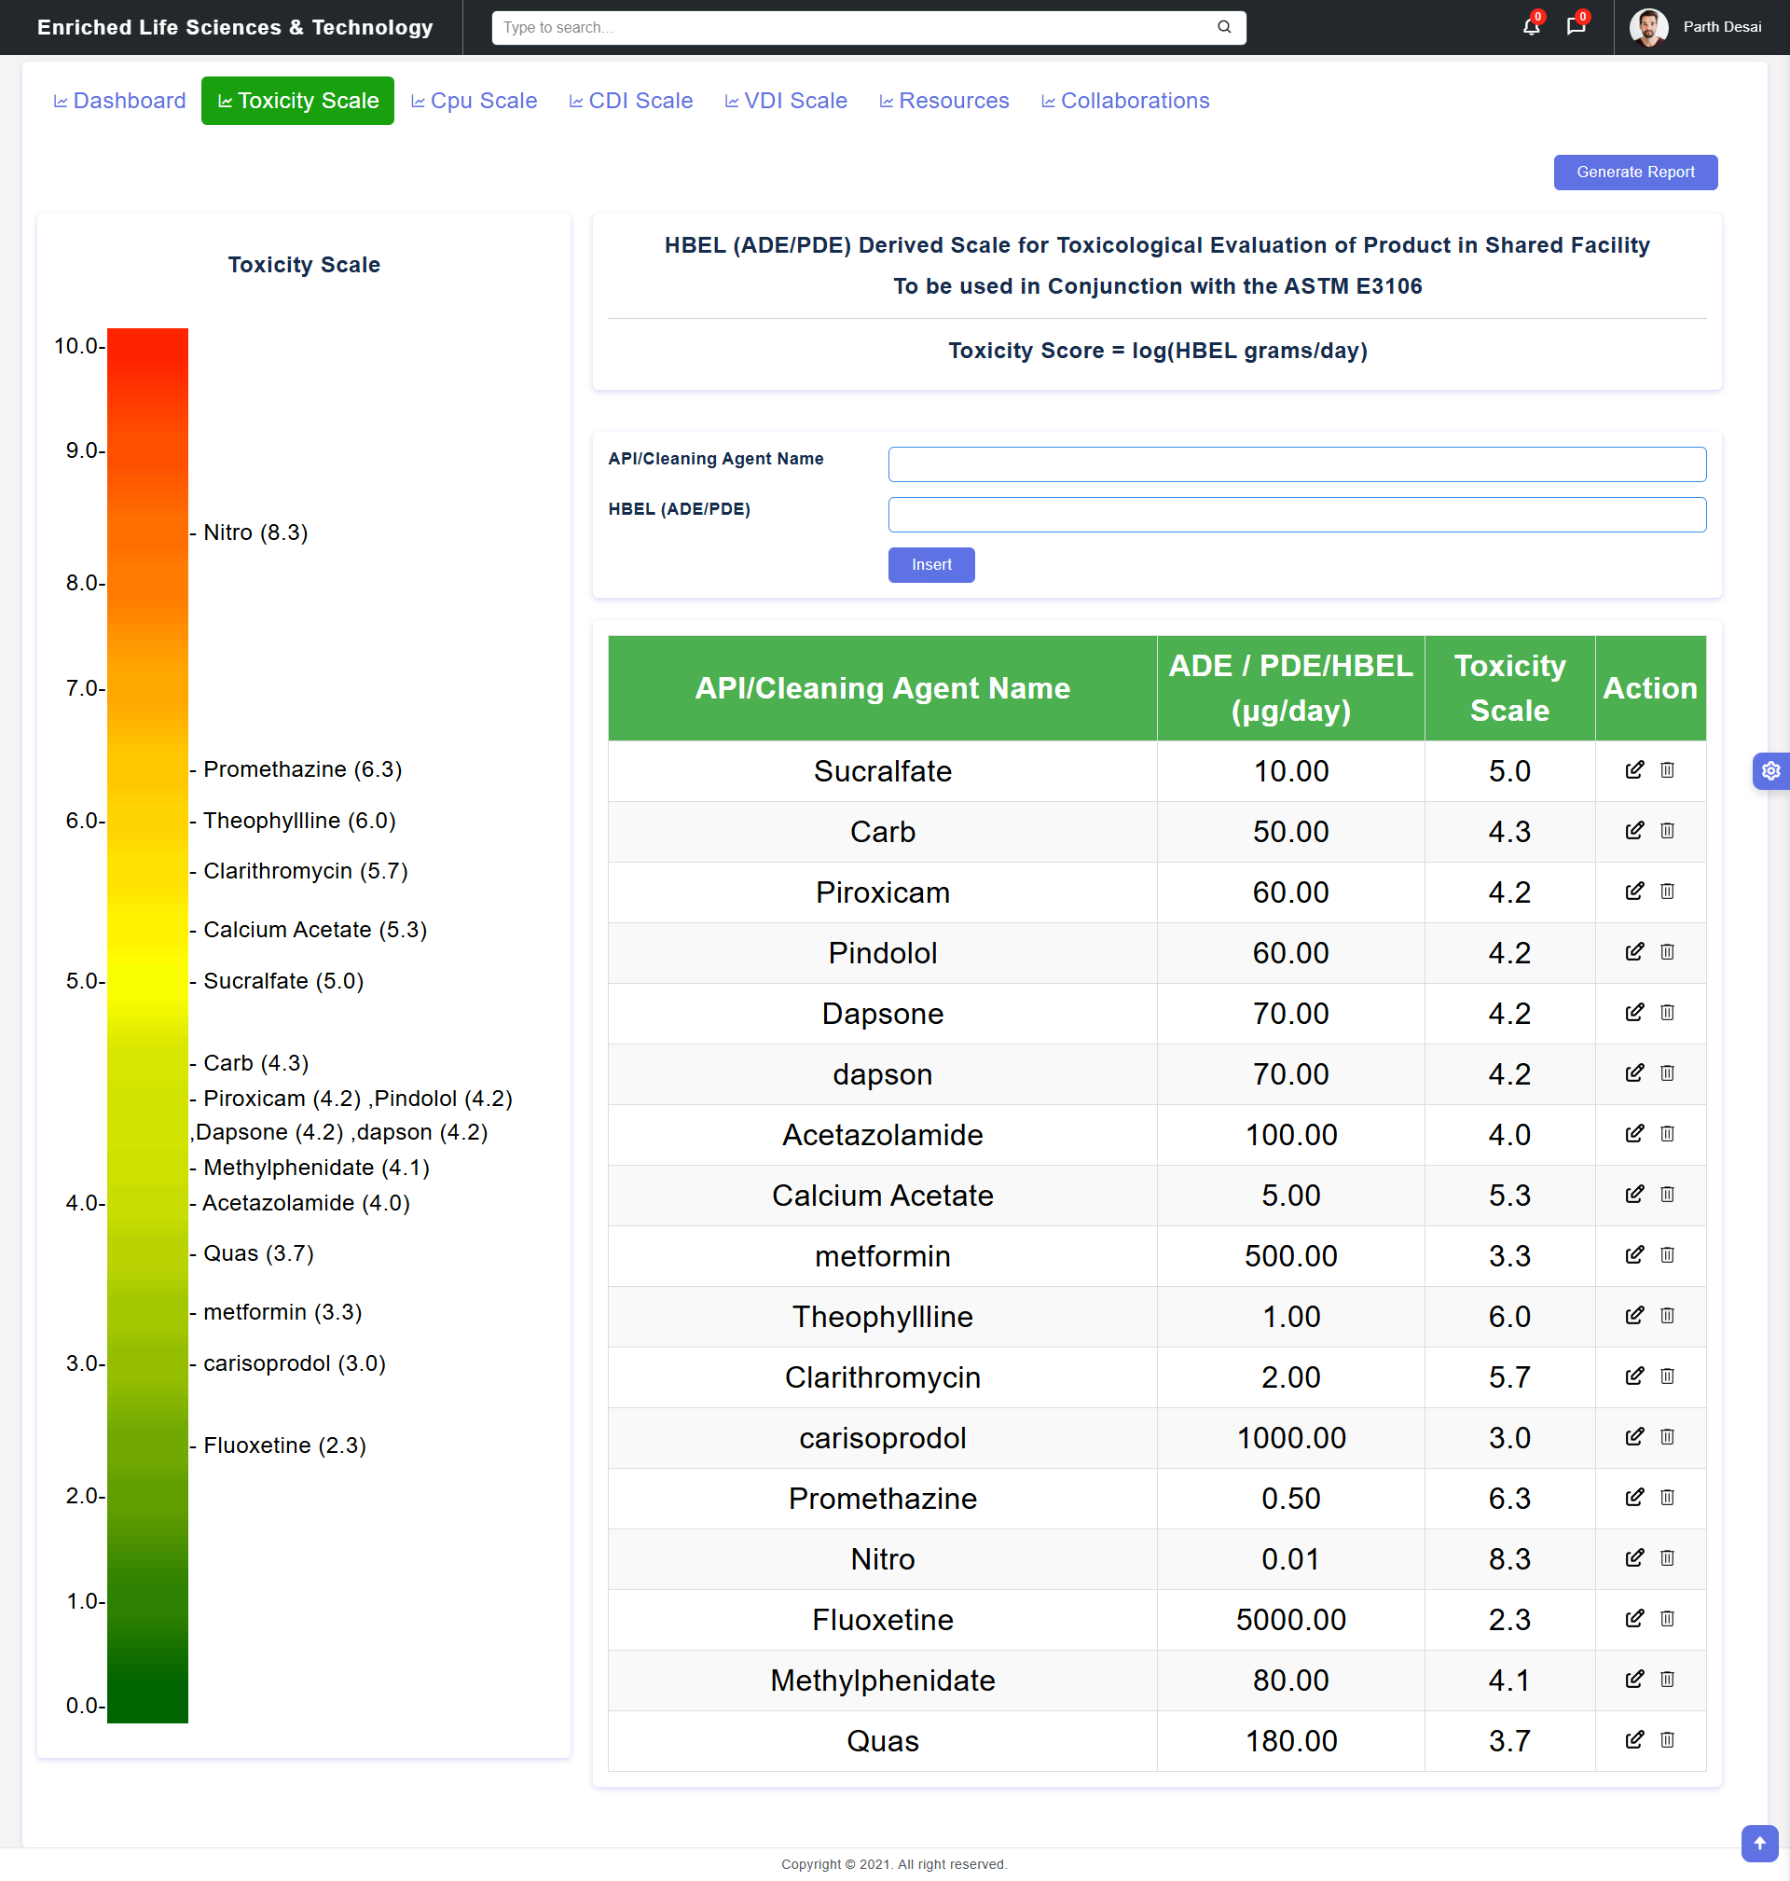Delete the Carb row with trash icon
1790x1881 pixels.
[x=1666, y=830]
